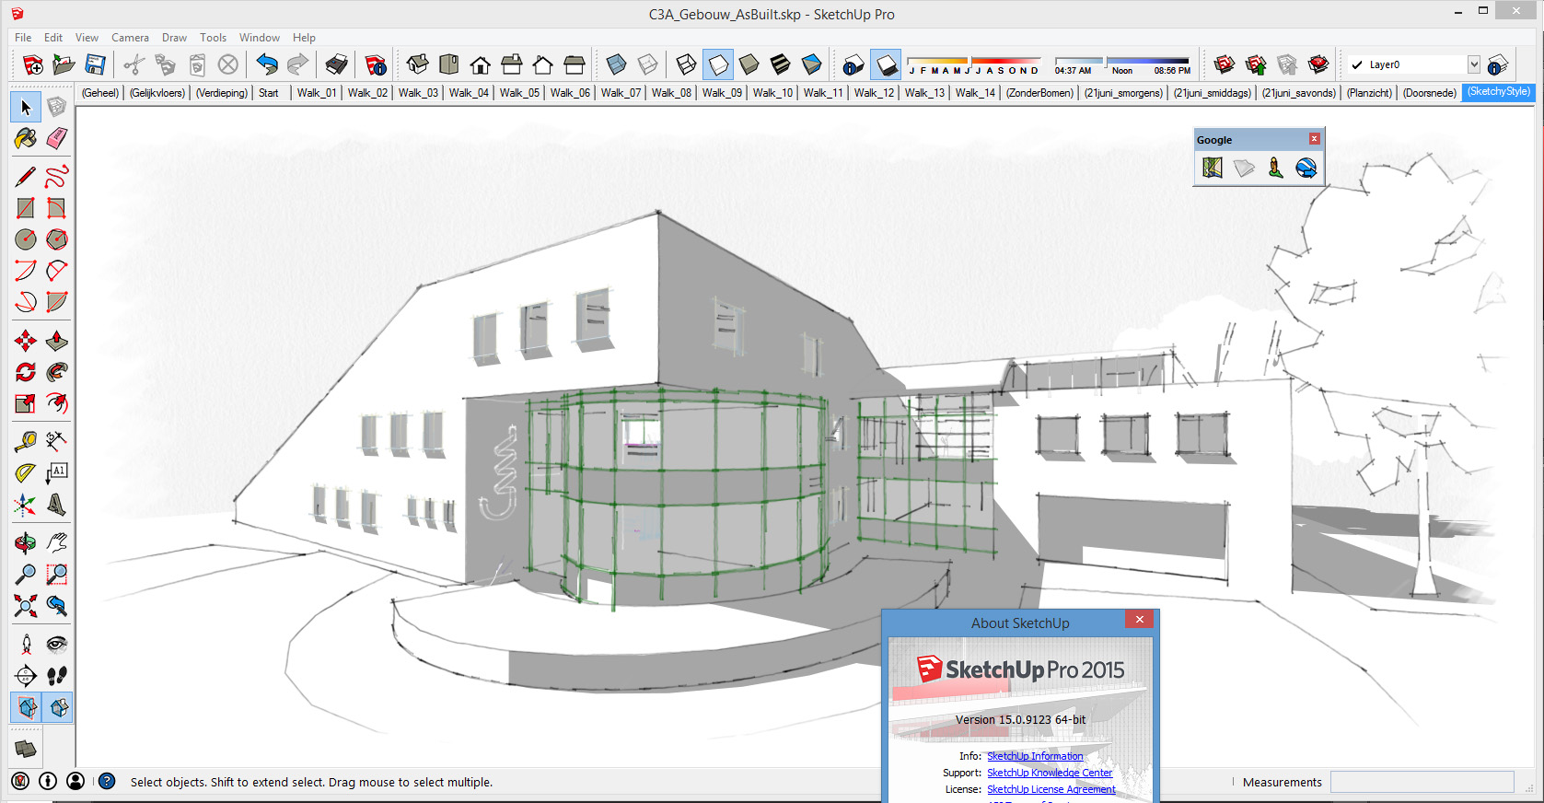1544x803 pixels.
Task: Click the Measurements input box
Action: coord(1422,782)
